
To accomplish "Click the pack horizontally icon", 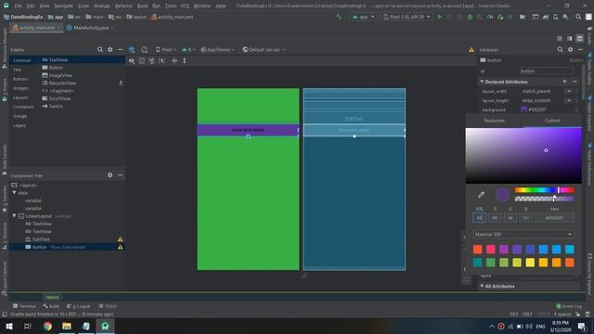I will 161,60.
